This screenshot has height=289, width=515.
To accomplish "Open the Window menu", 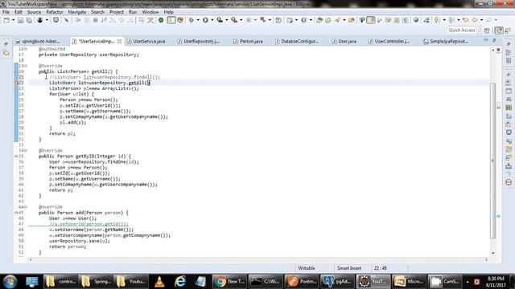I will tap(150, 12).
